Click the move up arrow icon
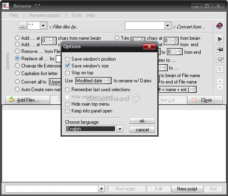Viewport: 228px width, 196px height. tap(220, 81)
